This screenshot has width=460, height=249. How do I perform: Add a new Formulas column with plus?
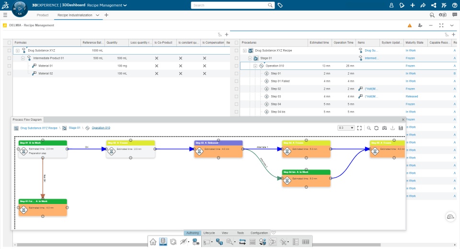[x=227, y=34]
